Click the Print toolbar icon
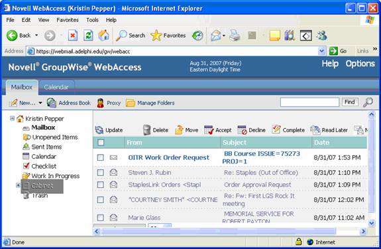381x249 pixels. [x=235, y=36]
